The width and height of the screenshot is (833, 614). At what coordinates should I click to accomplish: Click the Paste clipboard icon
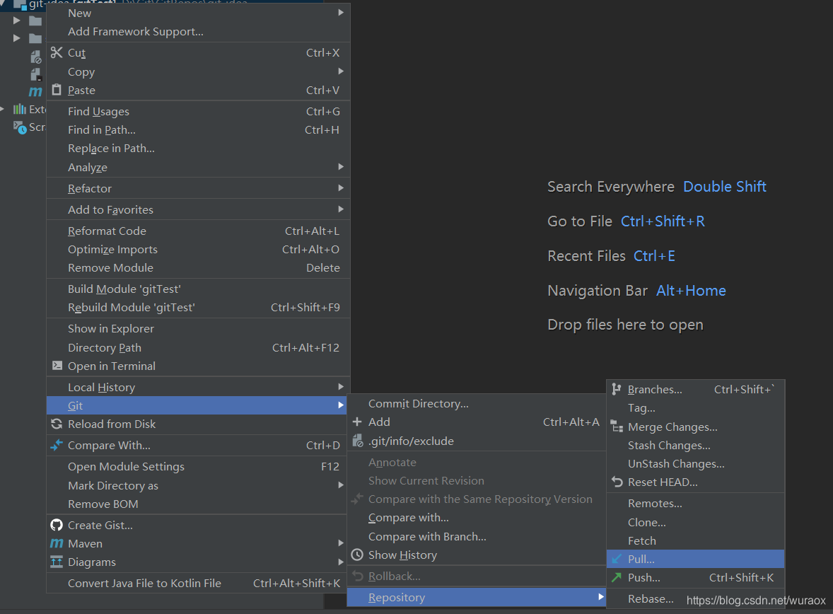click(x=57, y=90)
